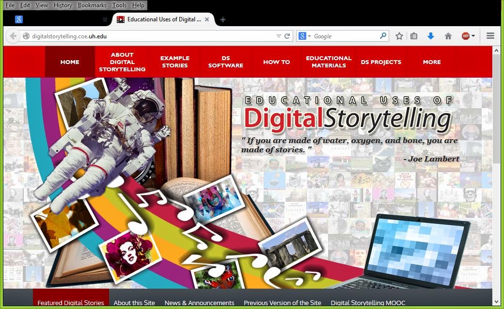Go to the browser home icon
This screenshot has width=504, height=309.
(x=448, y=36)
